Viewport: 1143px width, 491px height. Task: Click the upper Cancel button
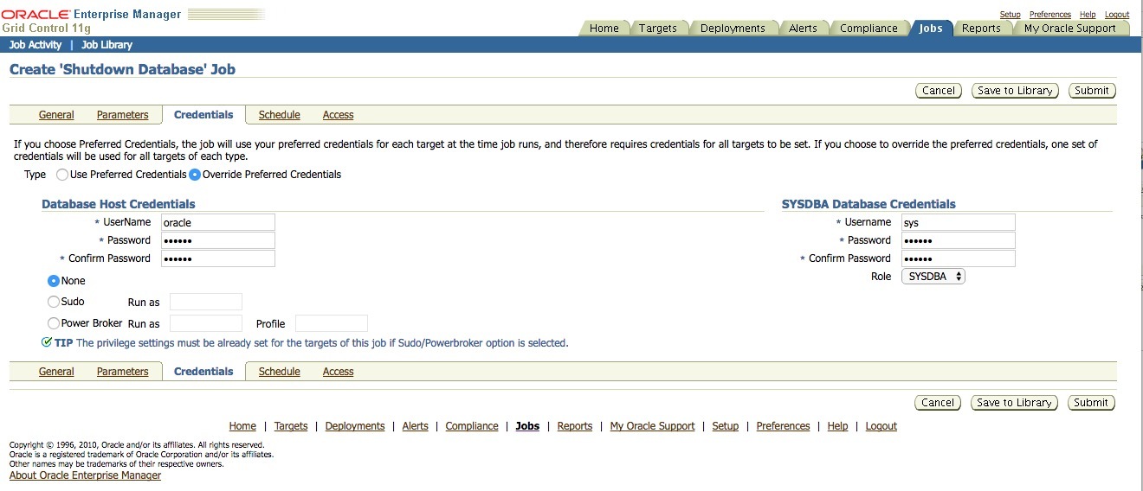pos(939,91)
